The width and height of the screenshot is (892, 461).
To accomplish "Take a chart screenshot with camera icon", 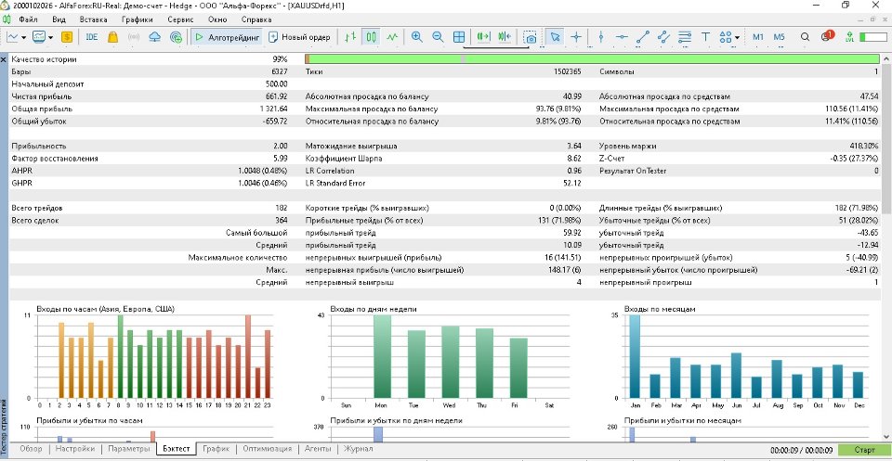I will click(530, 37).
